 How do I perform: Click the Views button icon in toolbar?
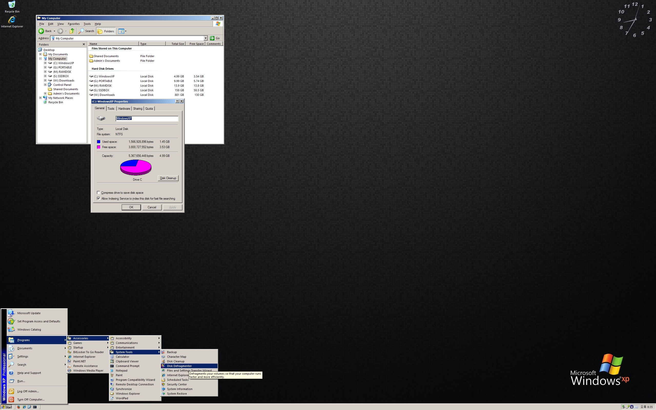coord(122,31)
